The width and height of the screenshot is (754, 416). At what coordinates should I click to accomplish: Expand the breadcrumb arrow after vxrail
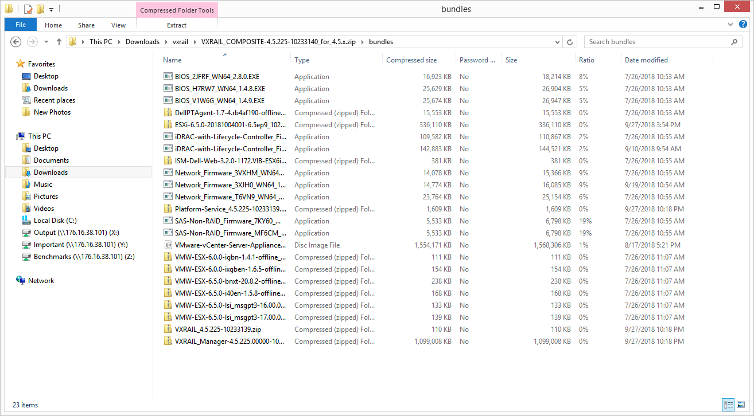(195, 42)
